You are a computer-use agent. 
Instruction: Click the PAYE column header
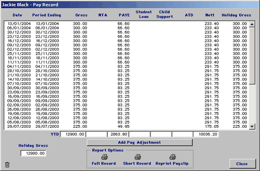click(x=124, y=15)
